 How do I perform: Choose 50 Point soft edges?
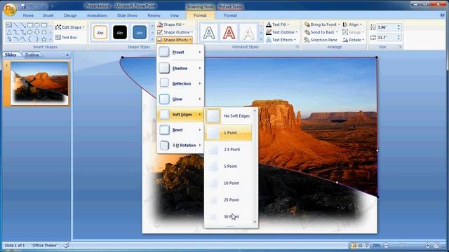tap(229, 217)
